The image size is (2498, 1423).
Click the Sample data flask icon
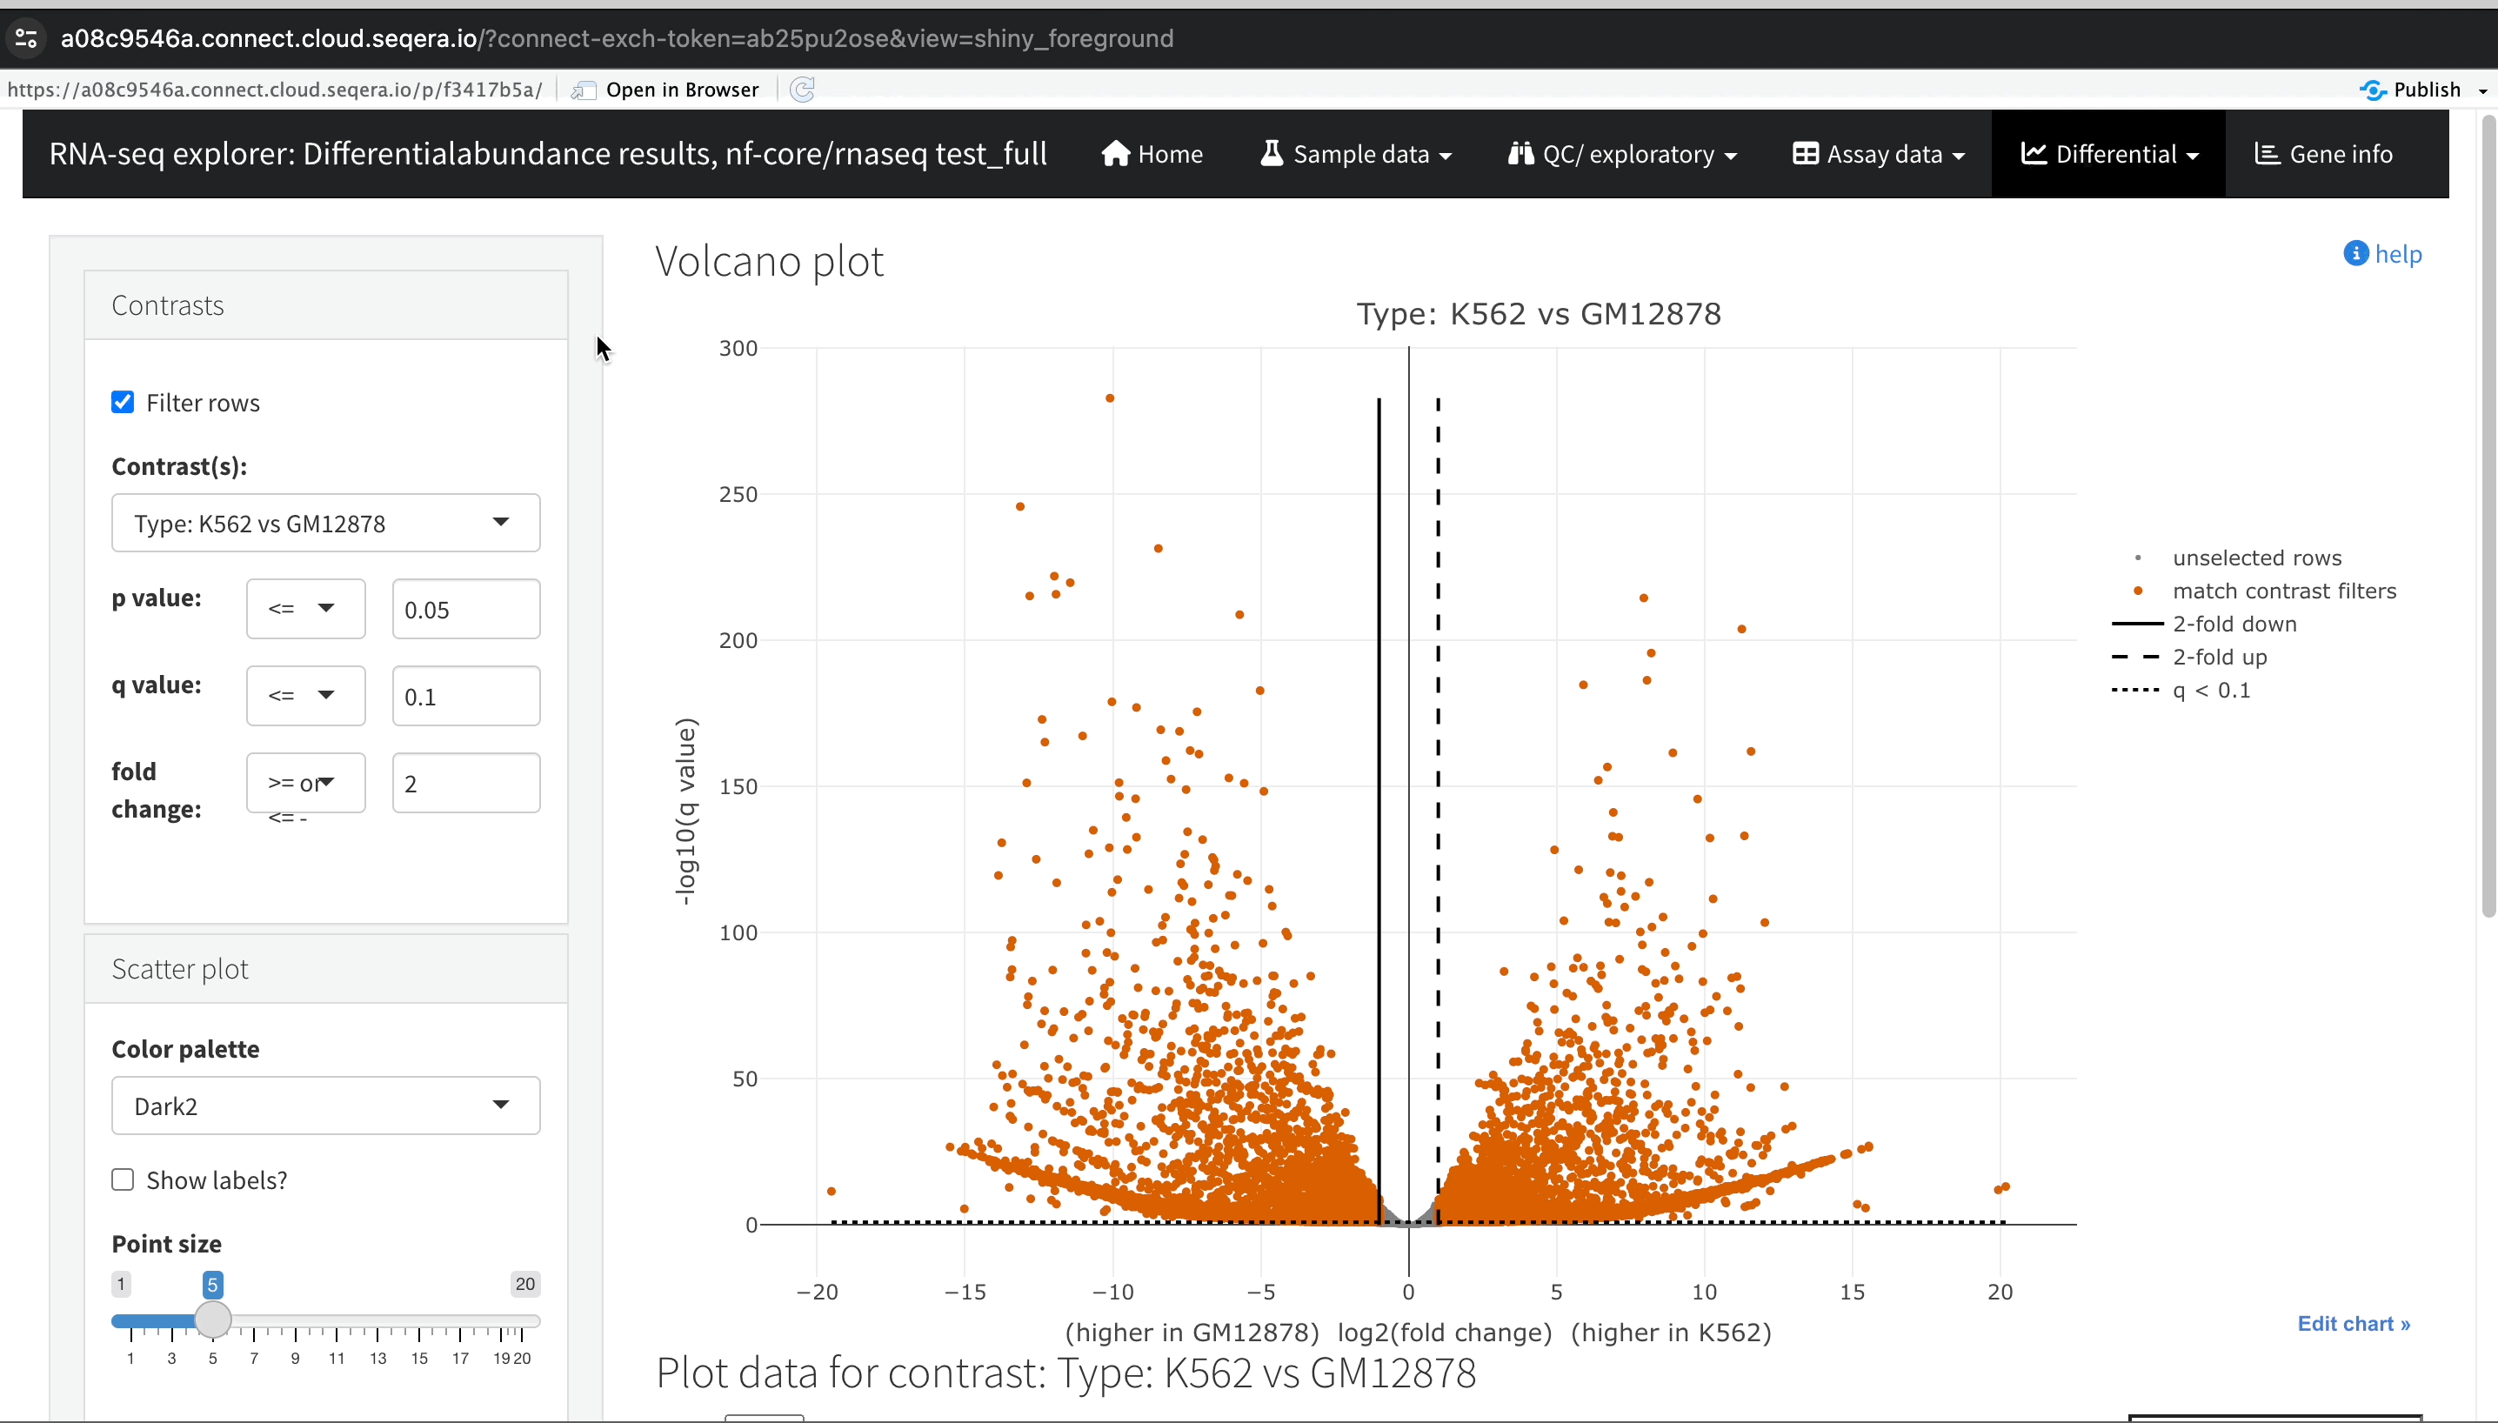tap(1271, 153)
